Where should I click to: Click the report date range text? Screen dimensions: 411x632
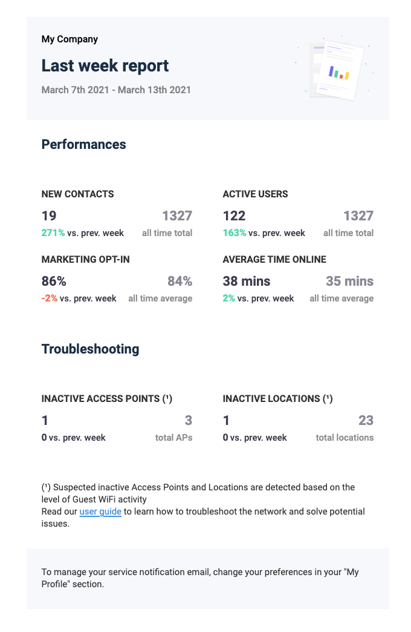(x=116, y=90)
